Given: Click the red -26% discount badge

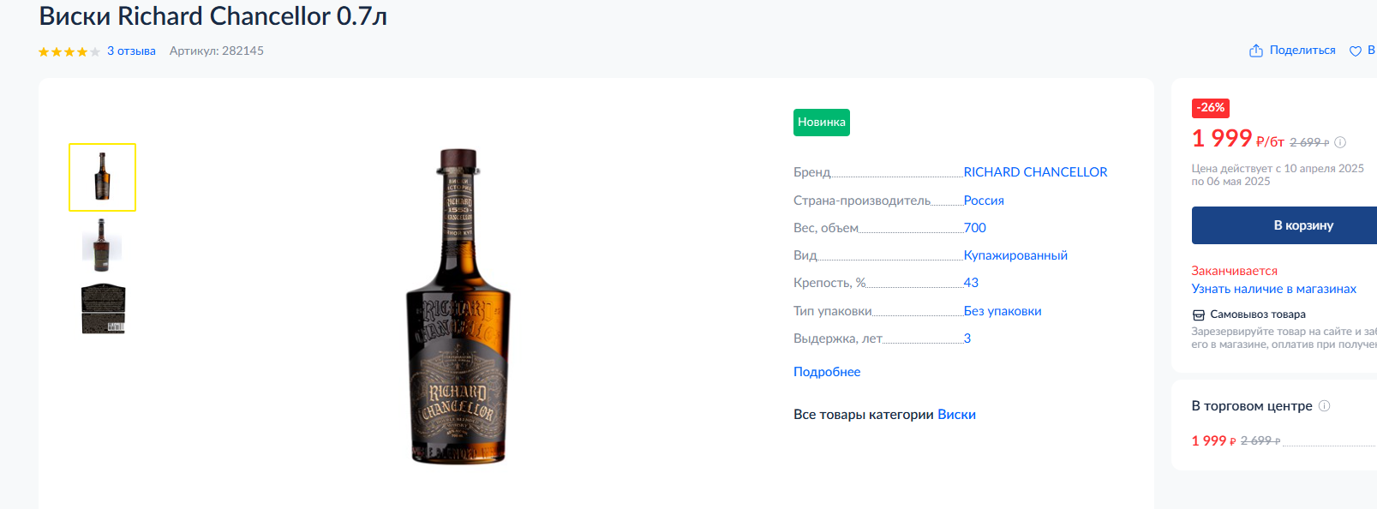Looking at the screenshot, I should coord(1211,108).
